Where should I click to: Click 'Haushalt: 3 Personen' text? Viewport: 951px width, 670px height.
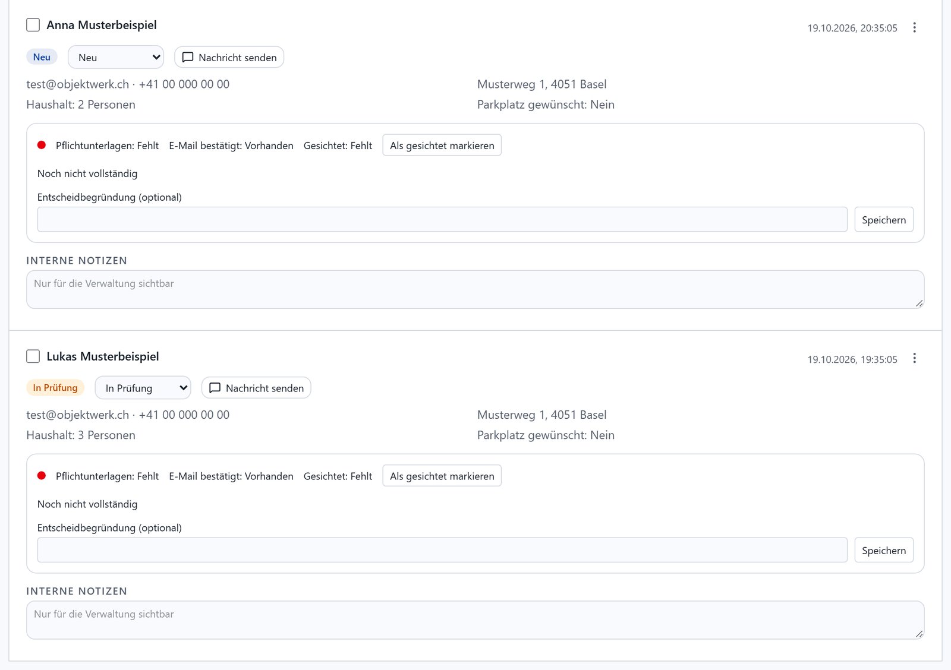81,435
